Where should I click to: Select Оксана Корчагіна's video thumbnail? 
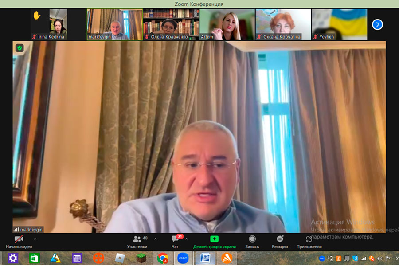[x=283, y=24]
